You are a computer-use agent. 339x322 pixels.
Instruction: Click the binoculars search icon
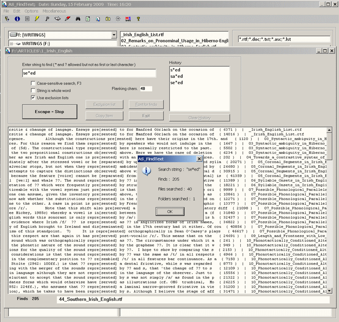click(78, 19)
